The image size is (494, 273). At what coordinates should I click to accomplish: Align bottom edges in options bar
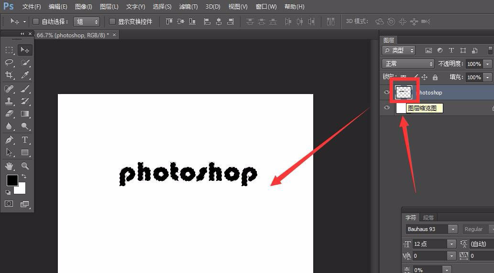[x=192, y=21]
